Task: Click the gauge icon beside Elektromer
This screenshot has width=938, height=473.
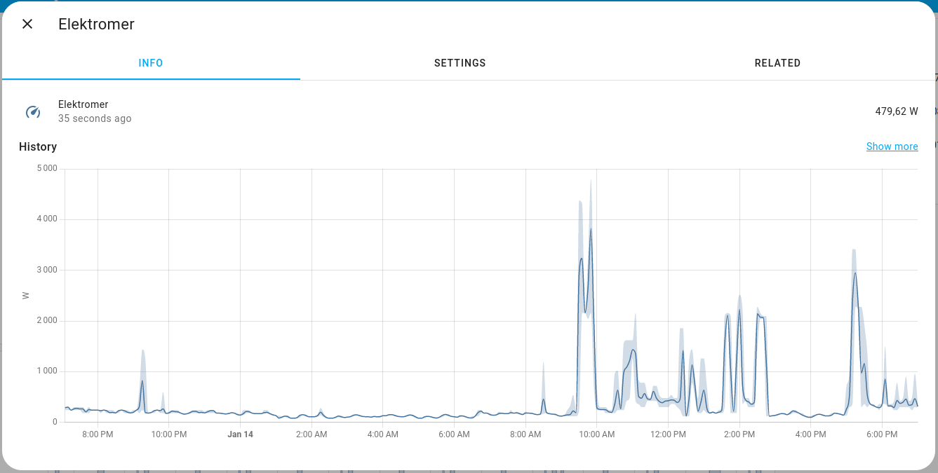Action: coord(33,112)
